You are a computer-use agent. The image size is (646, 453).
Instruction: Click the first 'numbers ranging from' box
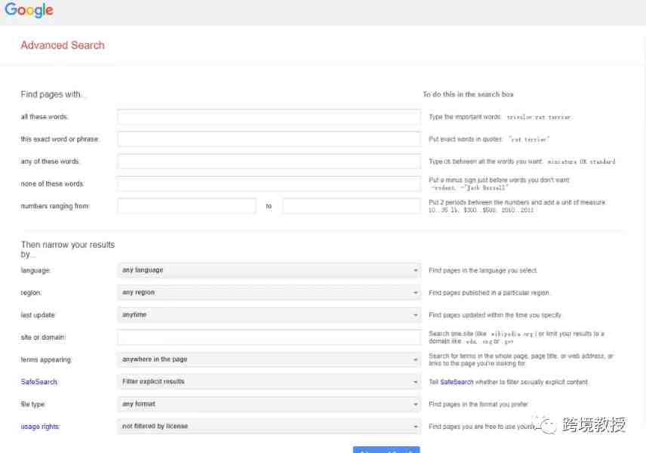pyautogui.click(x=186, y=206)
